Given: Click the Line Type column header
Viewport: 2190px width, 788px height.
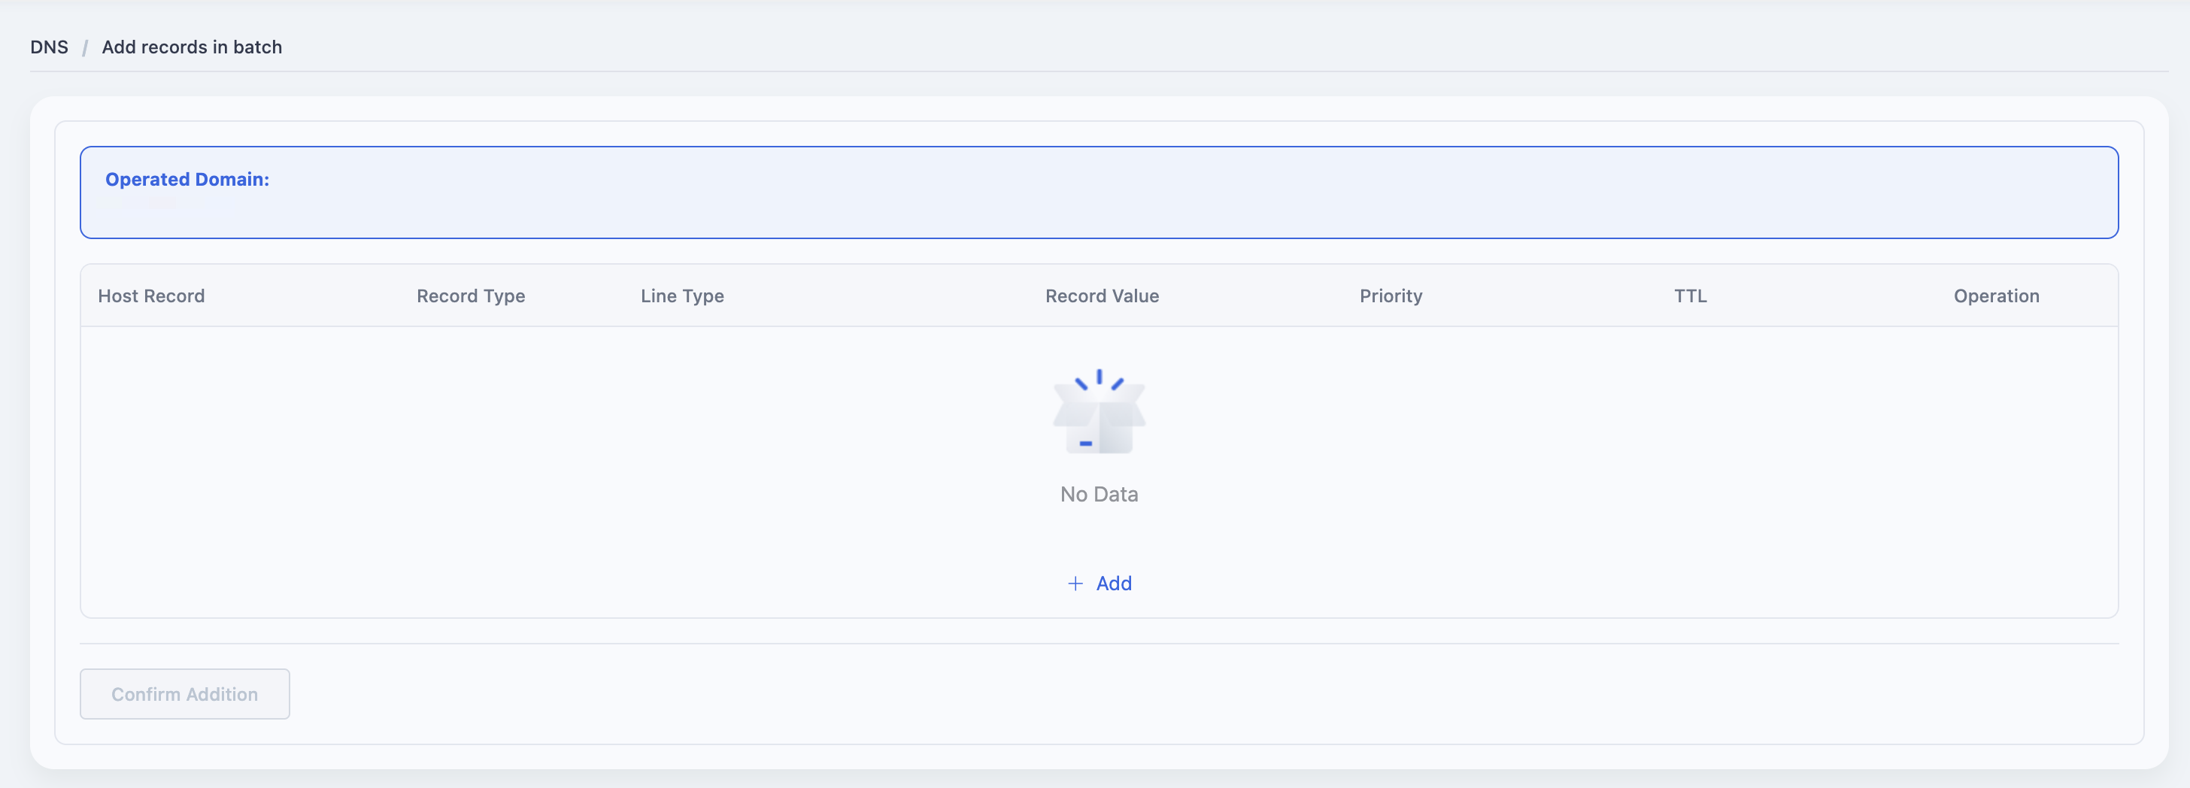Looking at the screenshot, I should tap(683, 295).
